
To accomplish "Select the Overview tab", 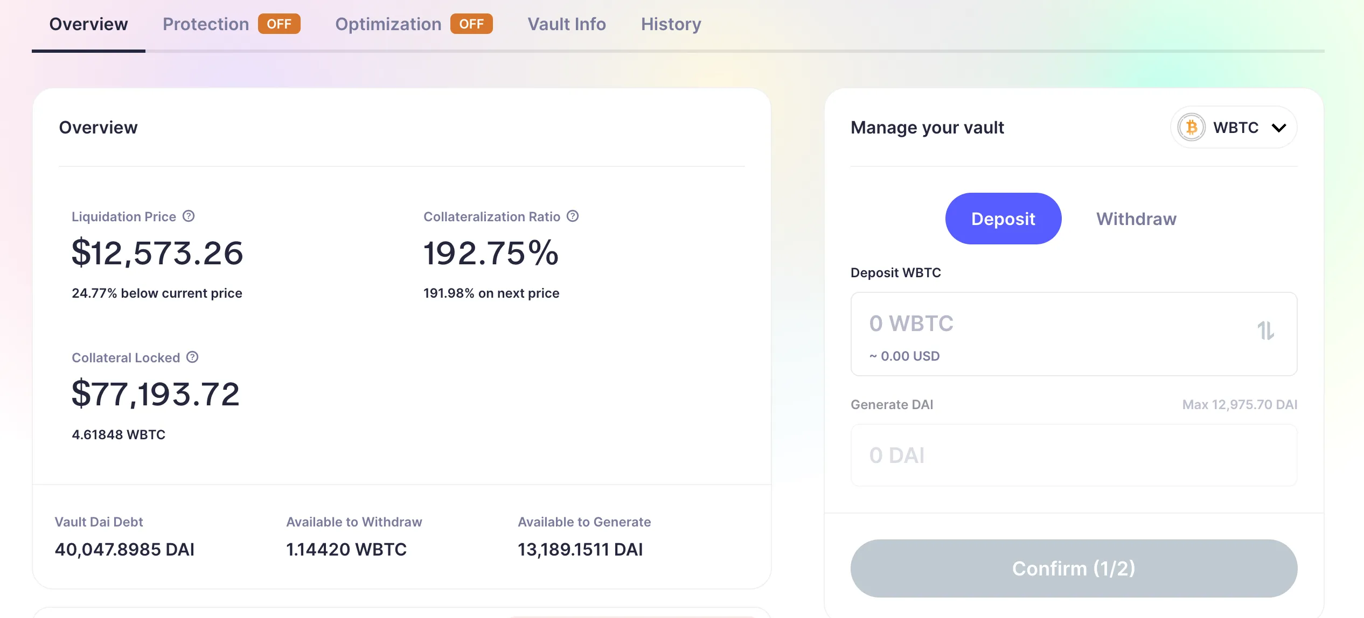I will point(88,24).
